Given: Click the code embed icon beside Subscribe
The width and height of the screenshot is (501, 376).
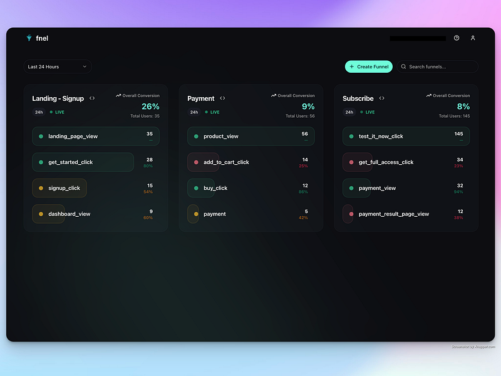Looking at the screenshot, I should (381, 98).
